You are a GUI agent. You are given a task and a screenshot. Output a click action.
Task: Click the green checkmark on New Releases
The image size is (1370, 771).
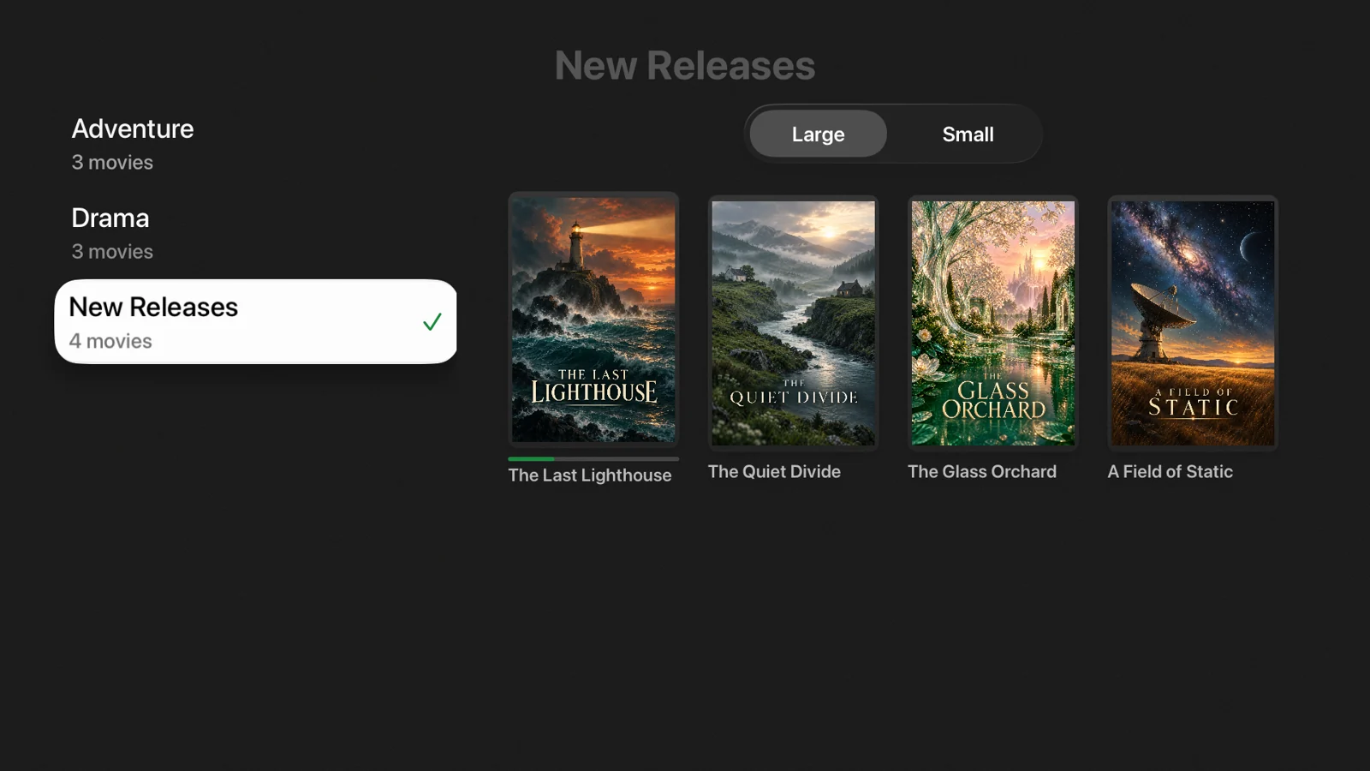coord(432,322)
